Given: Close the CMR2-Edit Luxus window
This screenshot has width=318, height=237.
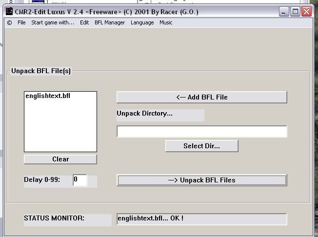Looking at the screenshot, I should 306,11.
